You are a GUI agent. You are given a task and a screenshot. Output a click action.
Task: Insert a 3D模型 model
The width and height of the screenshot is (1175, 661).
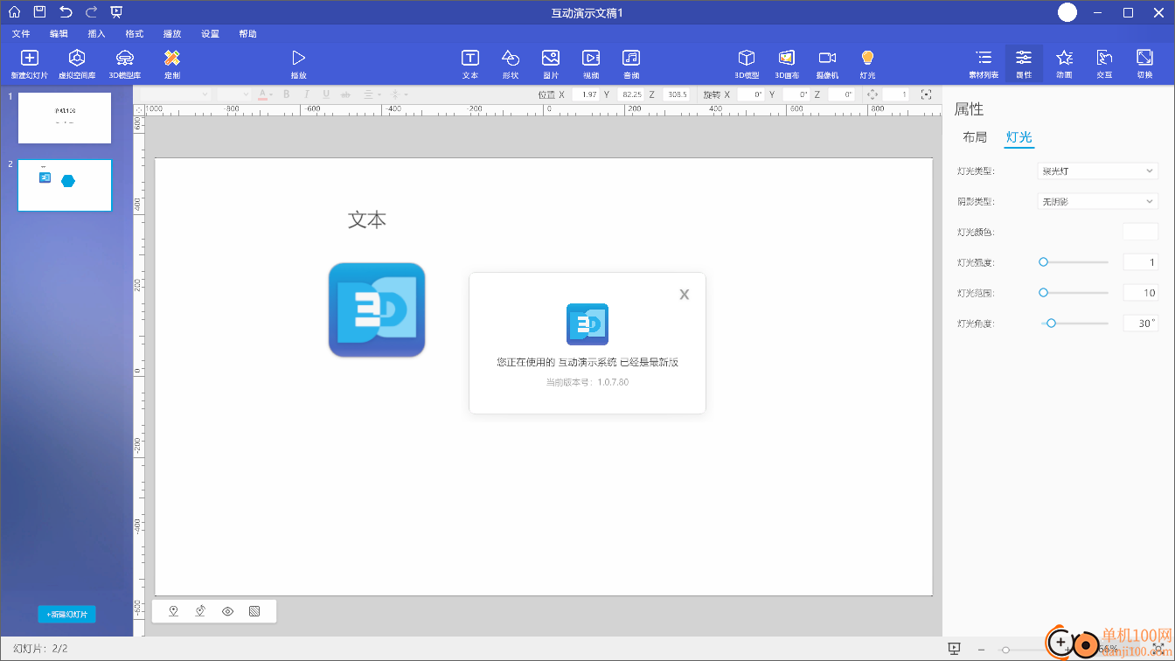coord(747,64)
